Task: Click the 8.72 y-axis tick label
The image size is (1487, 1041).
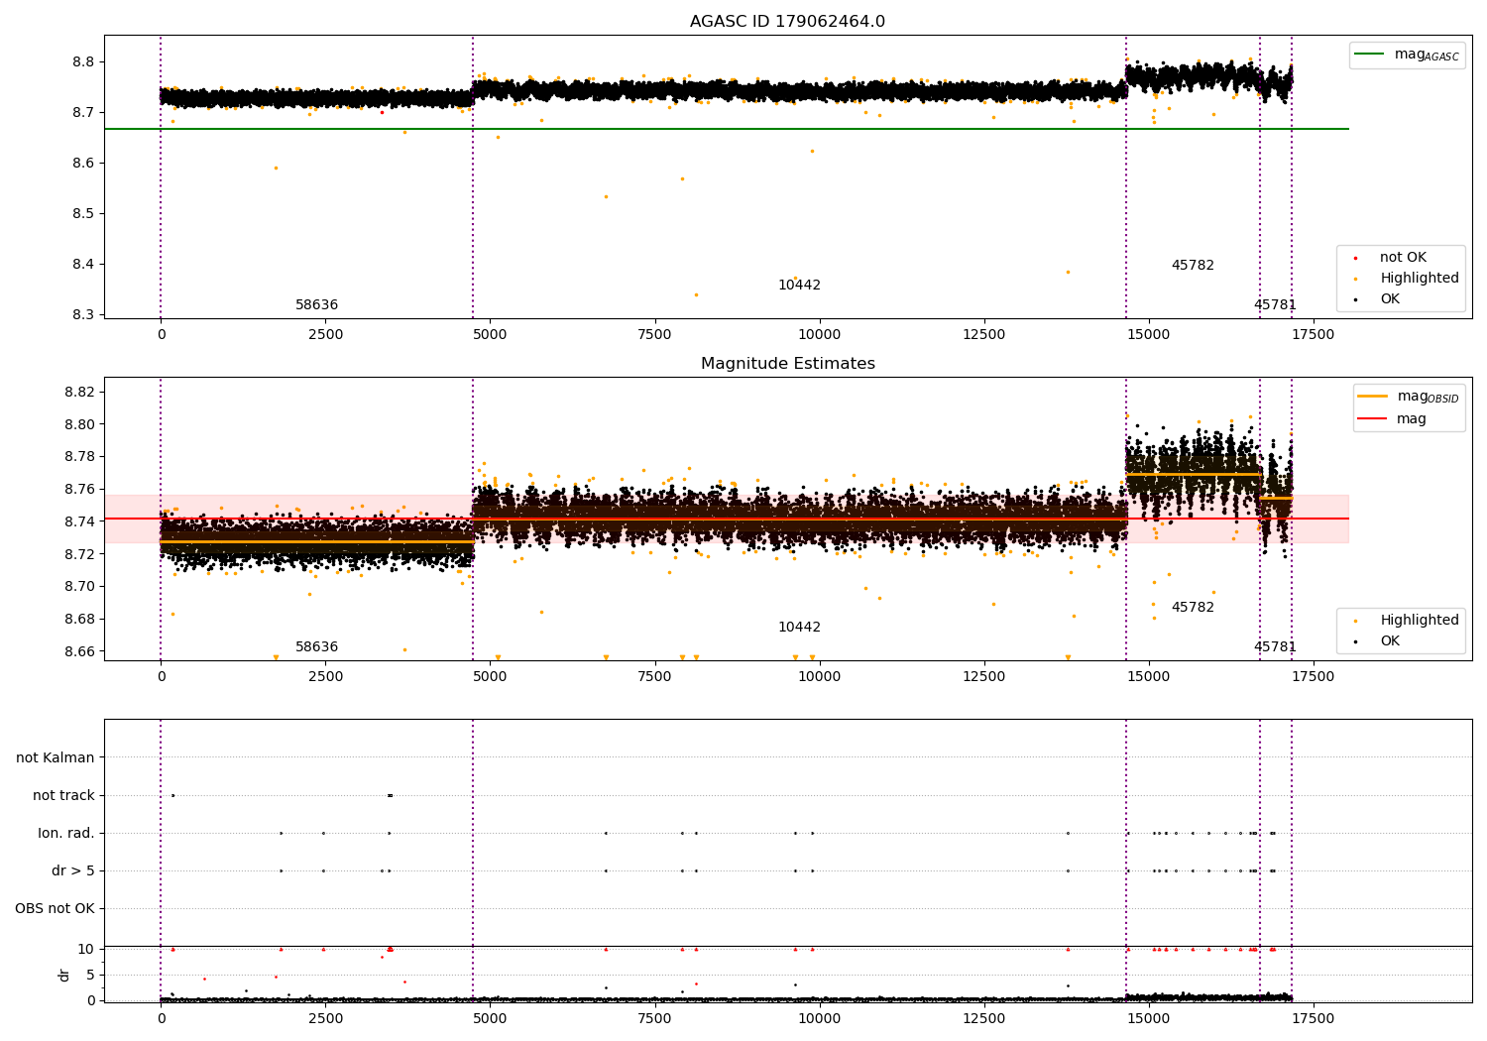Action: pyautogui.click(x=80, y=554)
